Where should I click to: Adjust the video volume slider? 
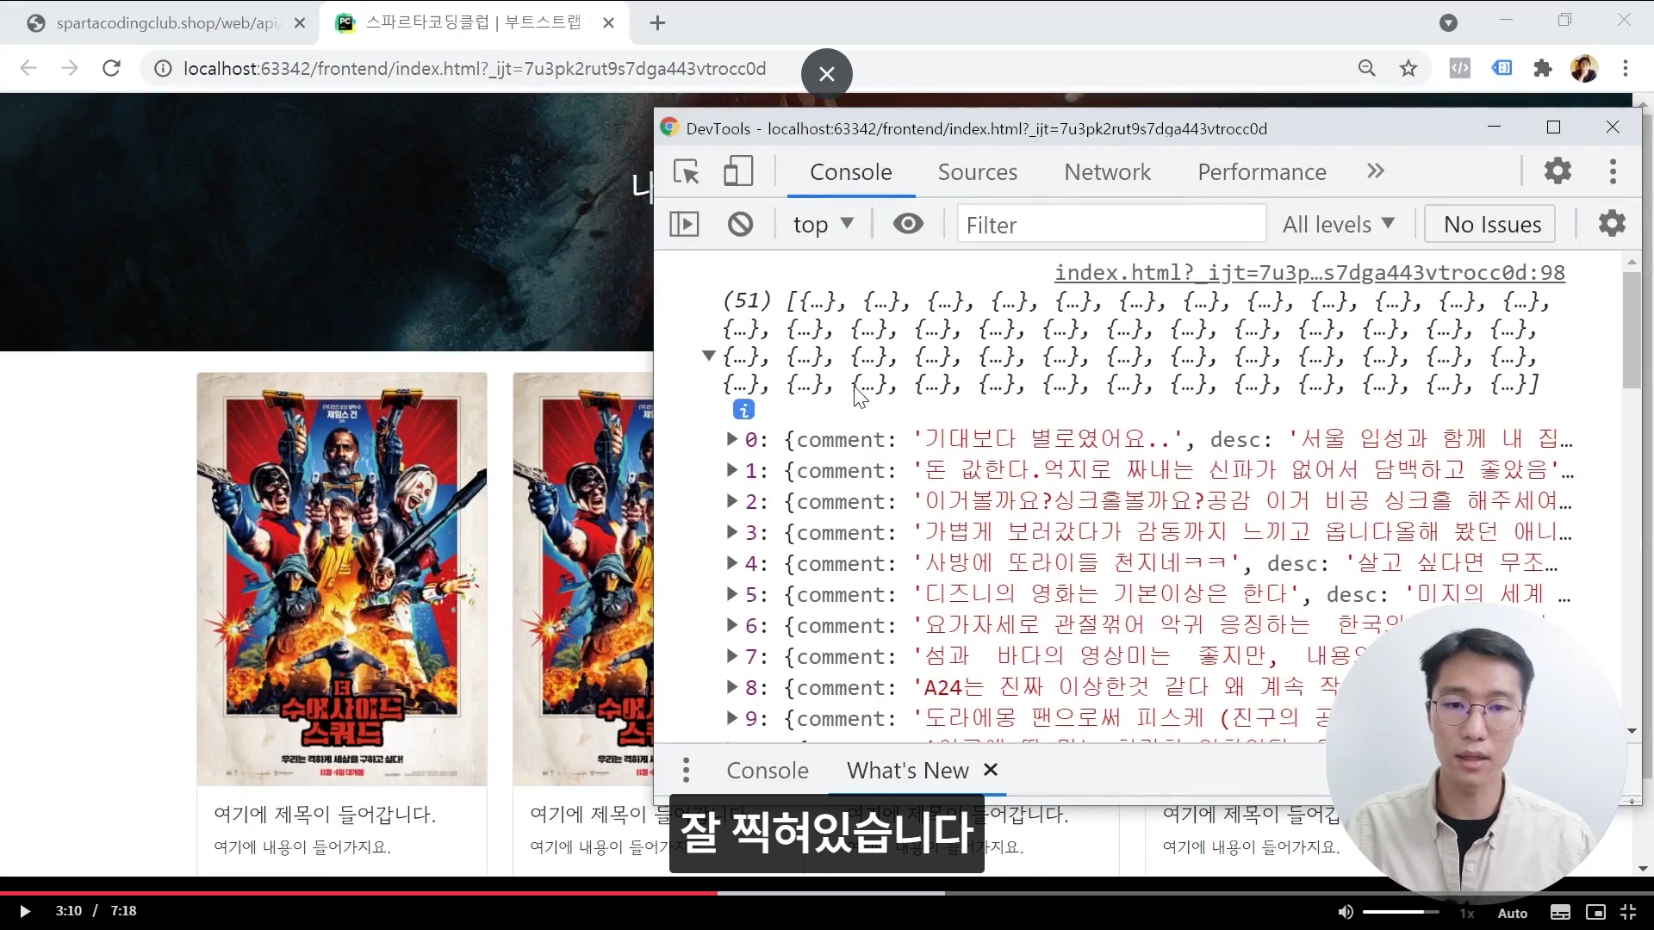[x=1401, y=911]
